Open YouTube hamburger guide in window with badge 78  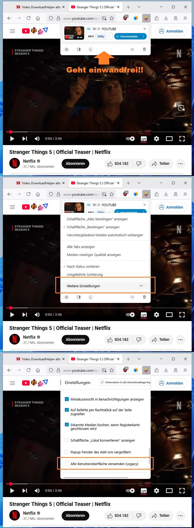coord(12,383)
